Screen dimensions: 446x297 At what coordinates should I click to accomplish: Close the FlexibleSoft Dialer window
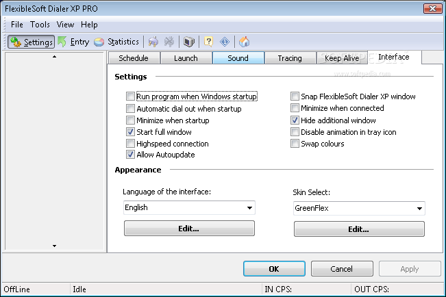pyautogui.click(x=432, y=8)
